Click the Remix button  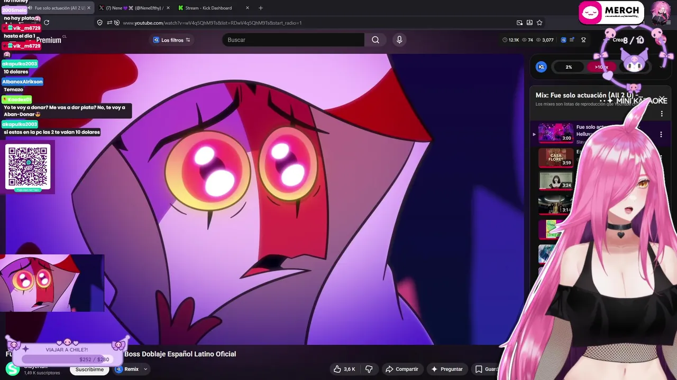(127, 369)
